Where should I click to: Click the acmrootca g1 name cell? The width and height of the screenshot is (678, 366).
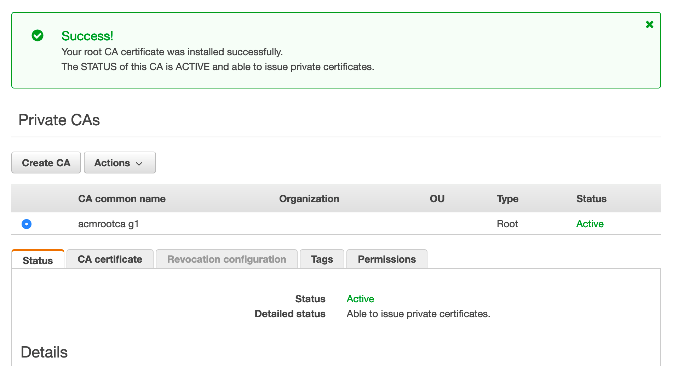[108, 224]
